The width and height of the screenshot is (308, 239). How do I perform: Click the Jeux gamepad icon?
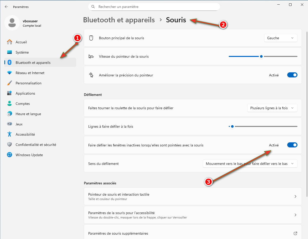[x=9, y=124]
